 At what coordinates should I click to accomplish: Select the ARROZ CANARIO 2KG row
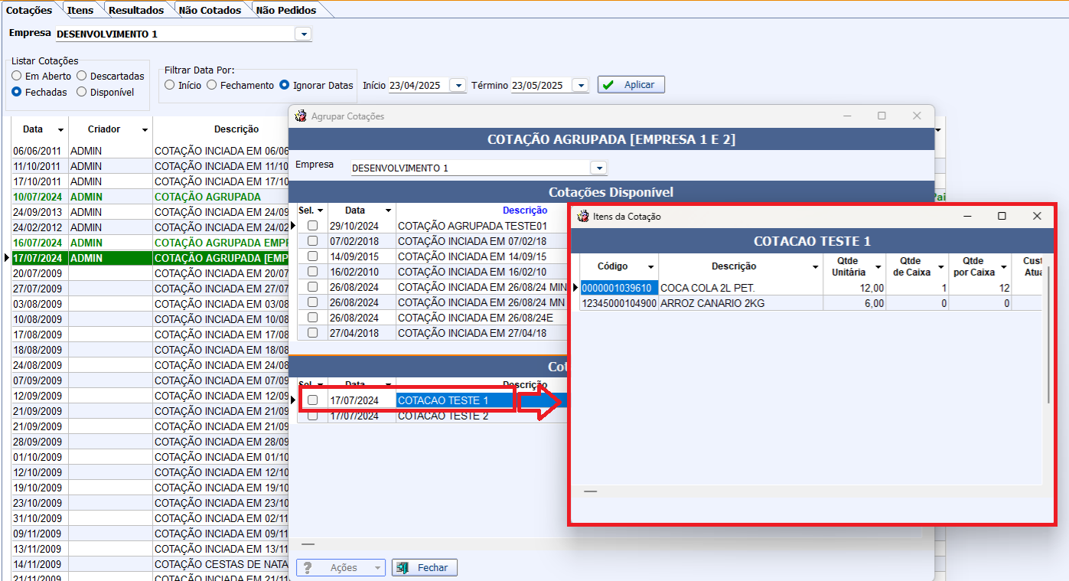click(712, 303)
